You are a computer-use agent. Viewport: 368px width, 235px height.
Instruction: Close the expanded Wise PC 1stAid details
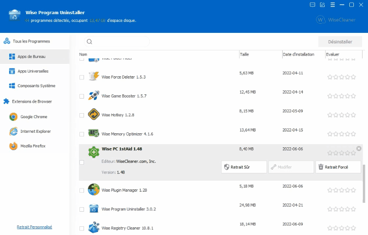(x=359, y=148)
